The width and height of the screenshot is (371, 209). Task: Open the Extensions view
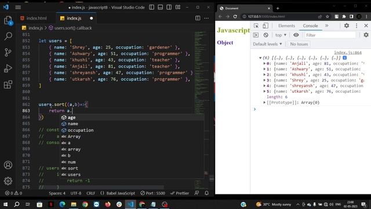click(x=8, y=84)
